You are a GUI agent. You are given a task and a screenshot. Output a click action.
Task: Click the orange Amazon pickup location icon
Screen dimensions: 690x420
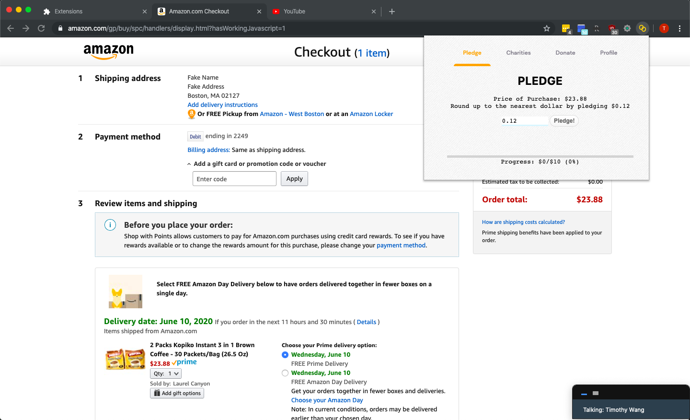(x=192, y=114)
